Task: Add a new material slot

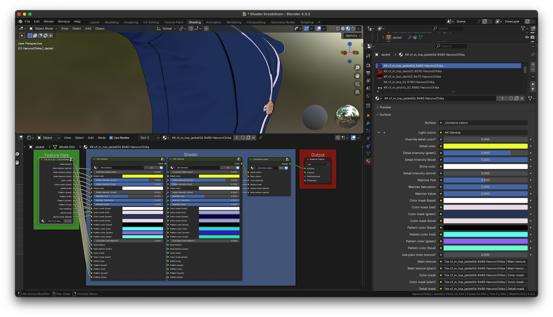Action: (x=533, y=64)
